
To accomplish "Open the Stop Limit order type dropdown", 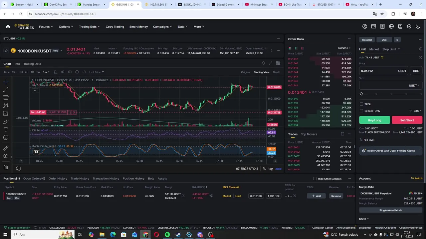I will [391, 49].
